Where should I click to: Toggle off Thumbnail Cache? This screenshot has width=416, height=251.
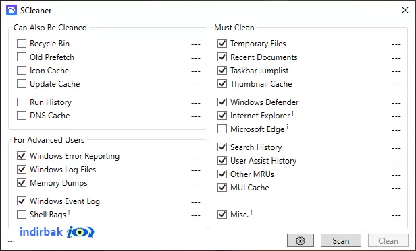(x=222, y=84)
